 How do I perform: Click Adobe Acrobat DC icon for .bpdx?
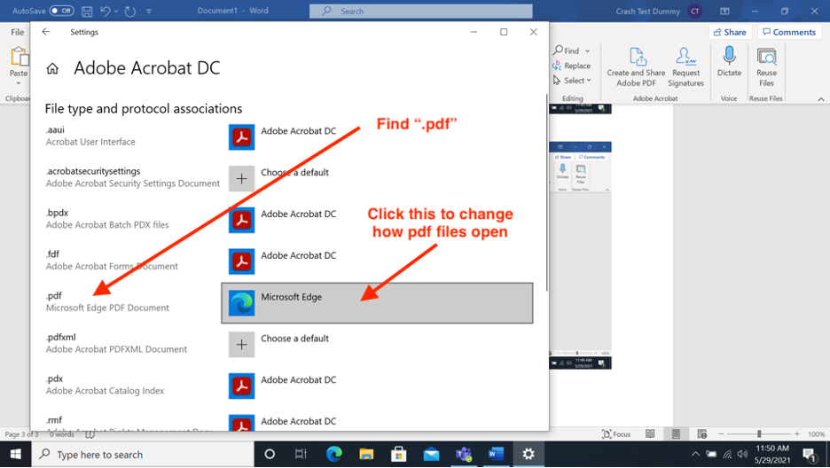point(241,220)
